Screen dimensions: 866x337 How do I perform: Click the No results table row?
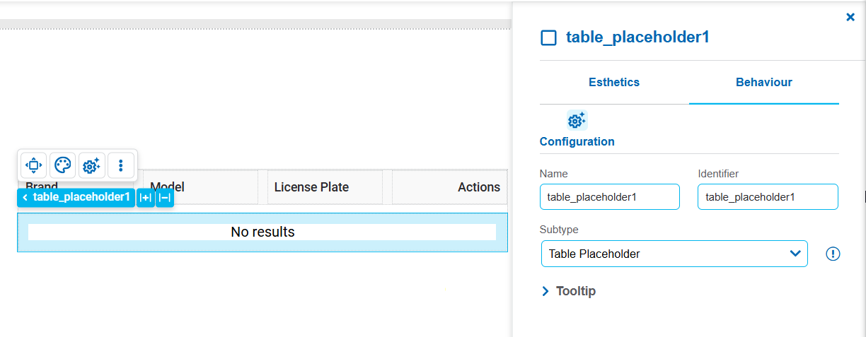(262, 232)
